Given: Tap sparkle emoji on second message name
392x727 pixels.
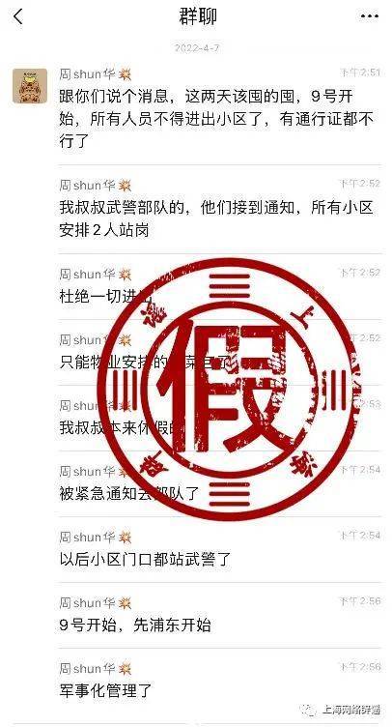Looking at the screenshot, I should tap(125, 186).
